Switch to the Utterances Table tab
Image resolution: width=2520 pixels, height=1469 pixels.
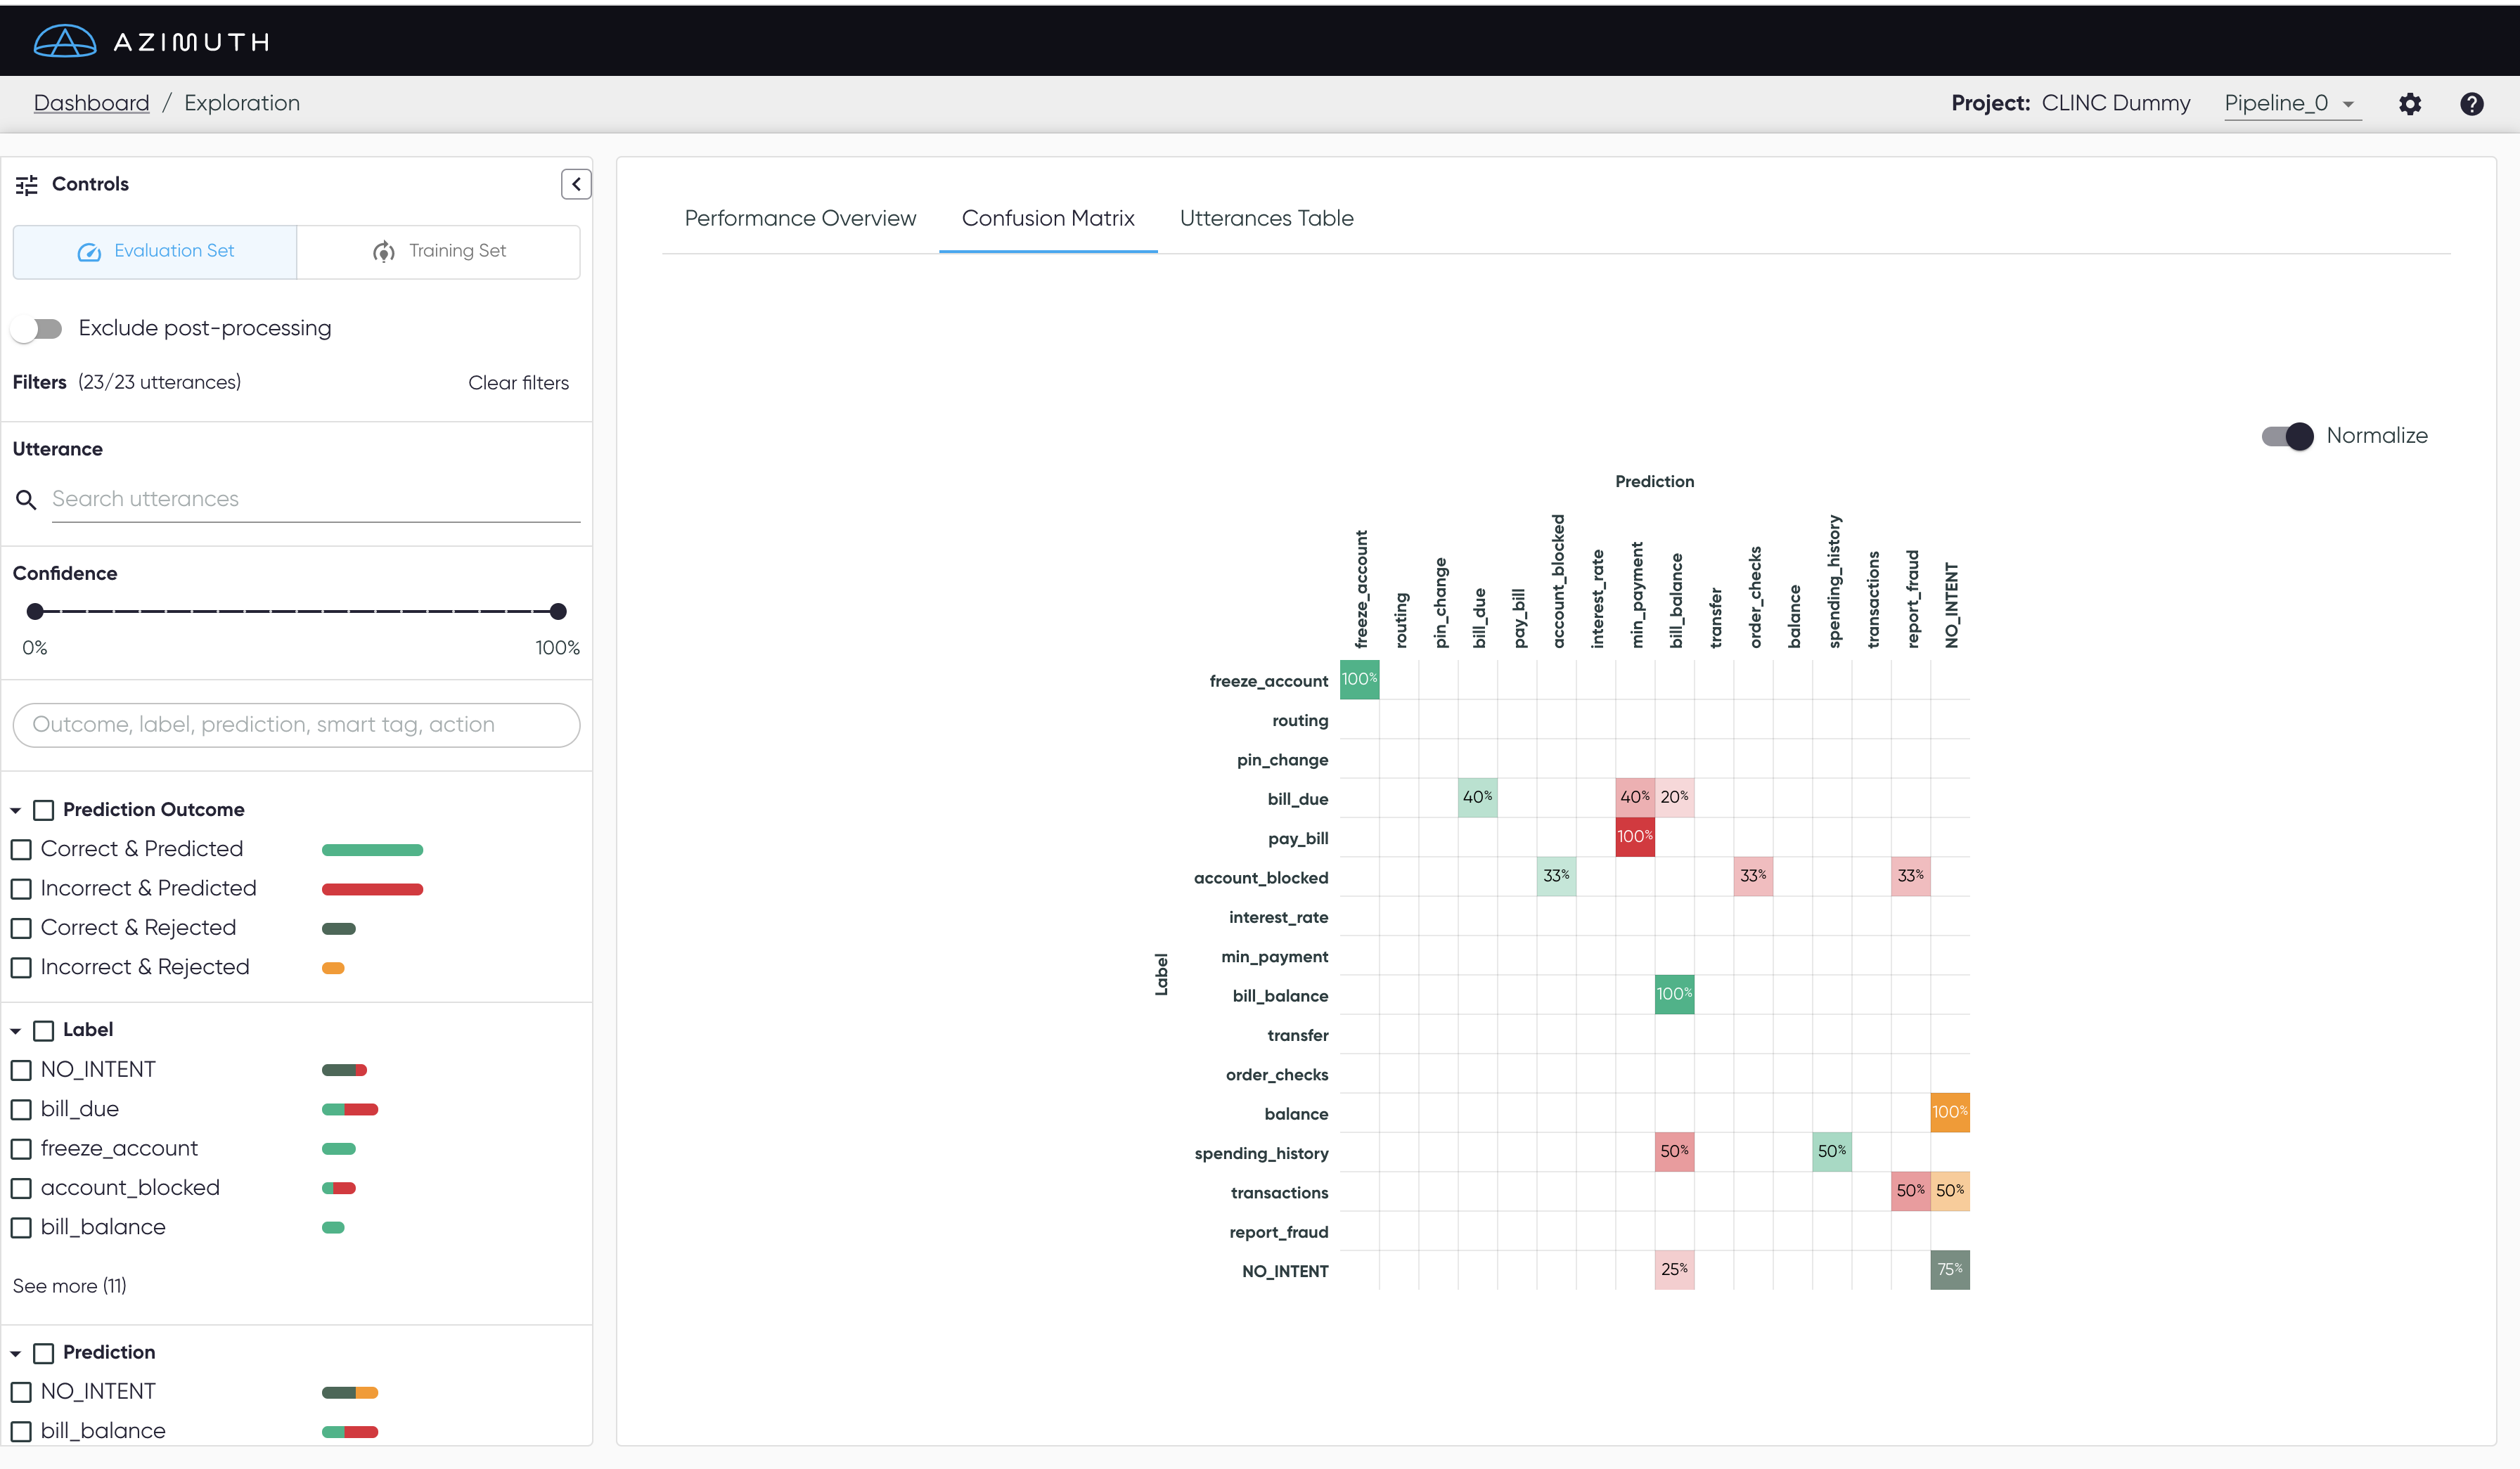1266,218
